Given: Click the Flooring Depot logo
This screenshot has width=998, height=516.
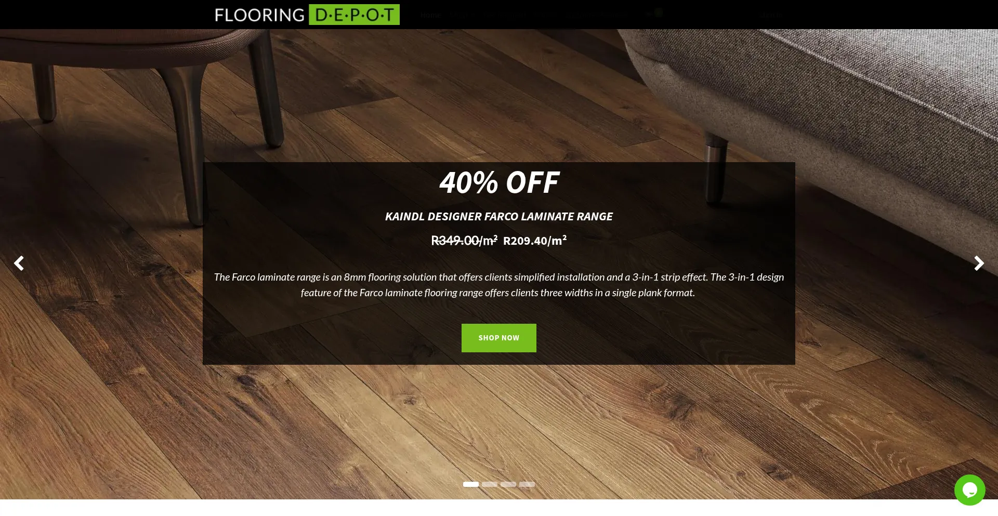Looking at the screenshot, I should click(307, 15).
